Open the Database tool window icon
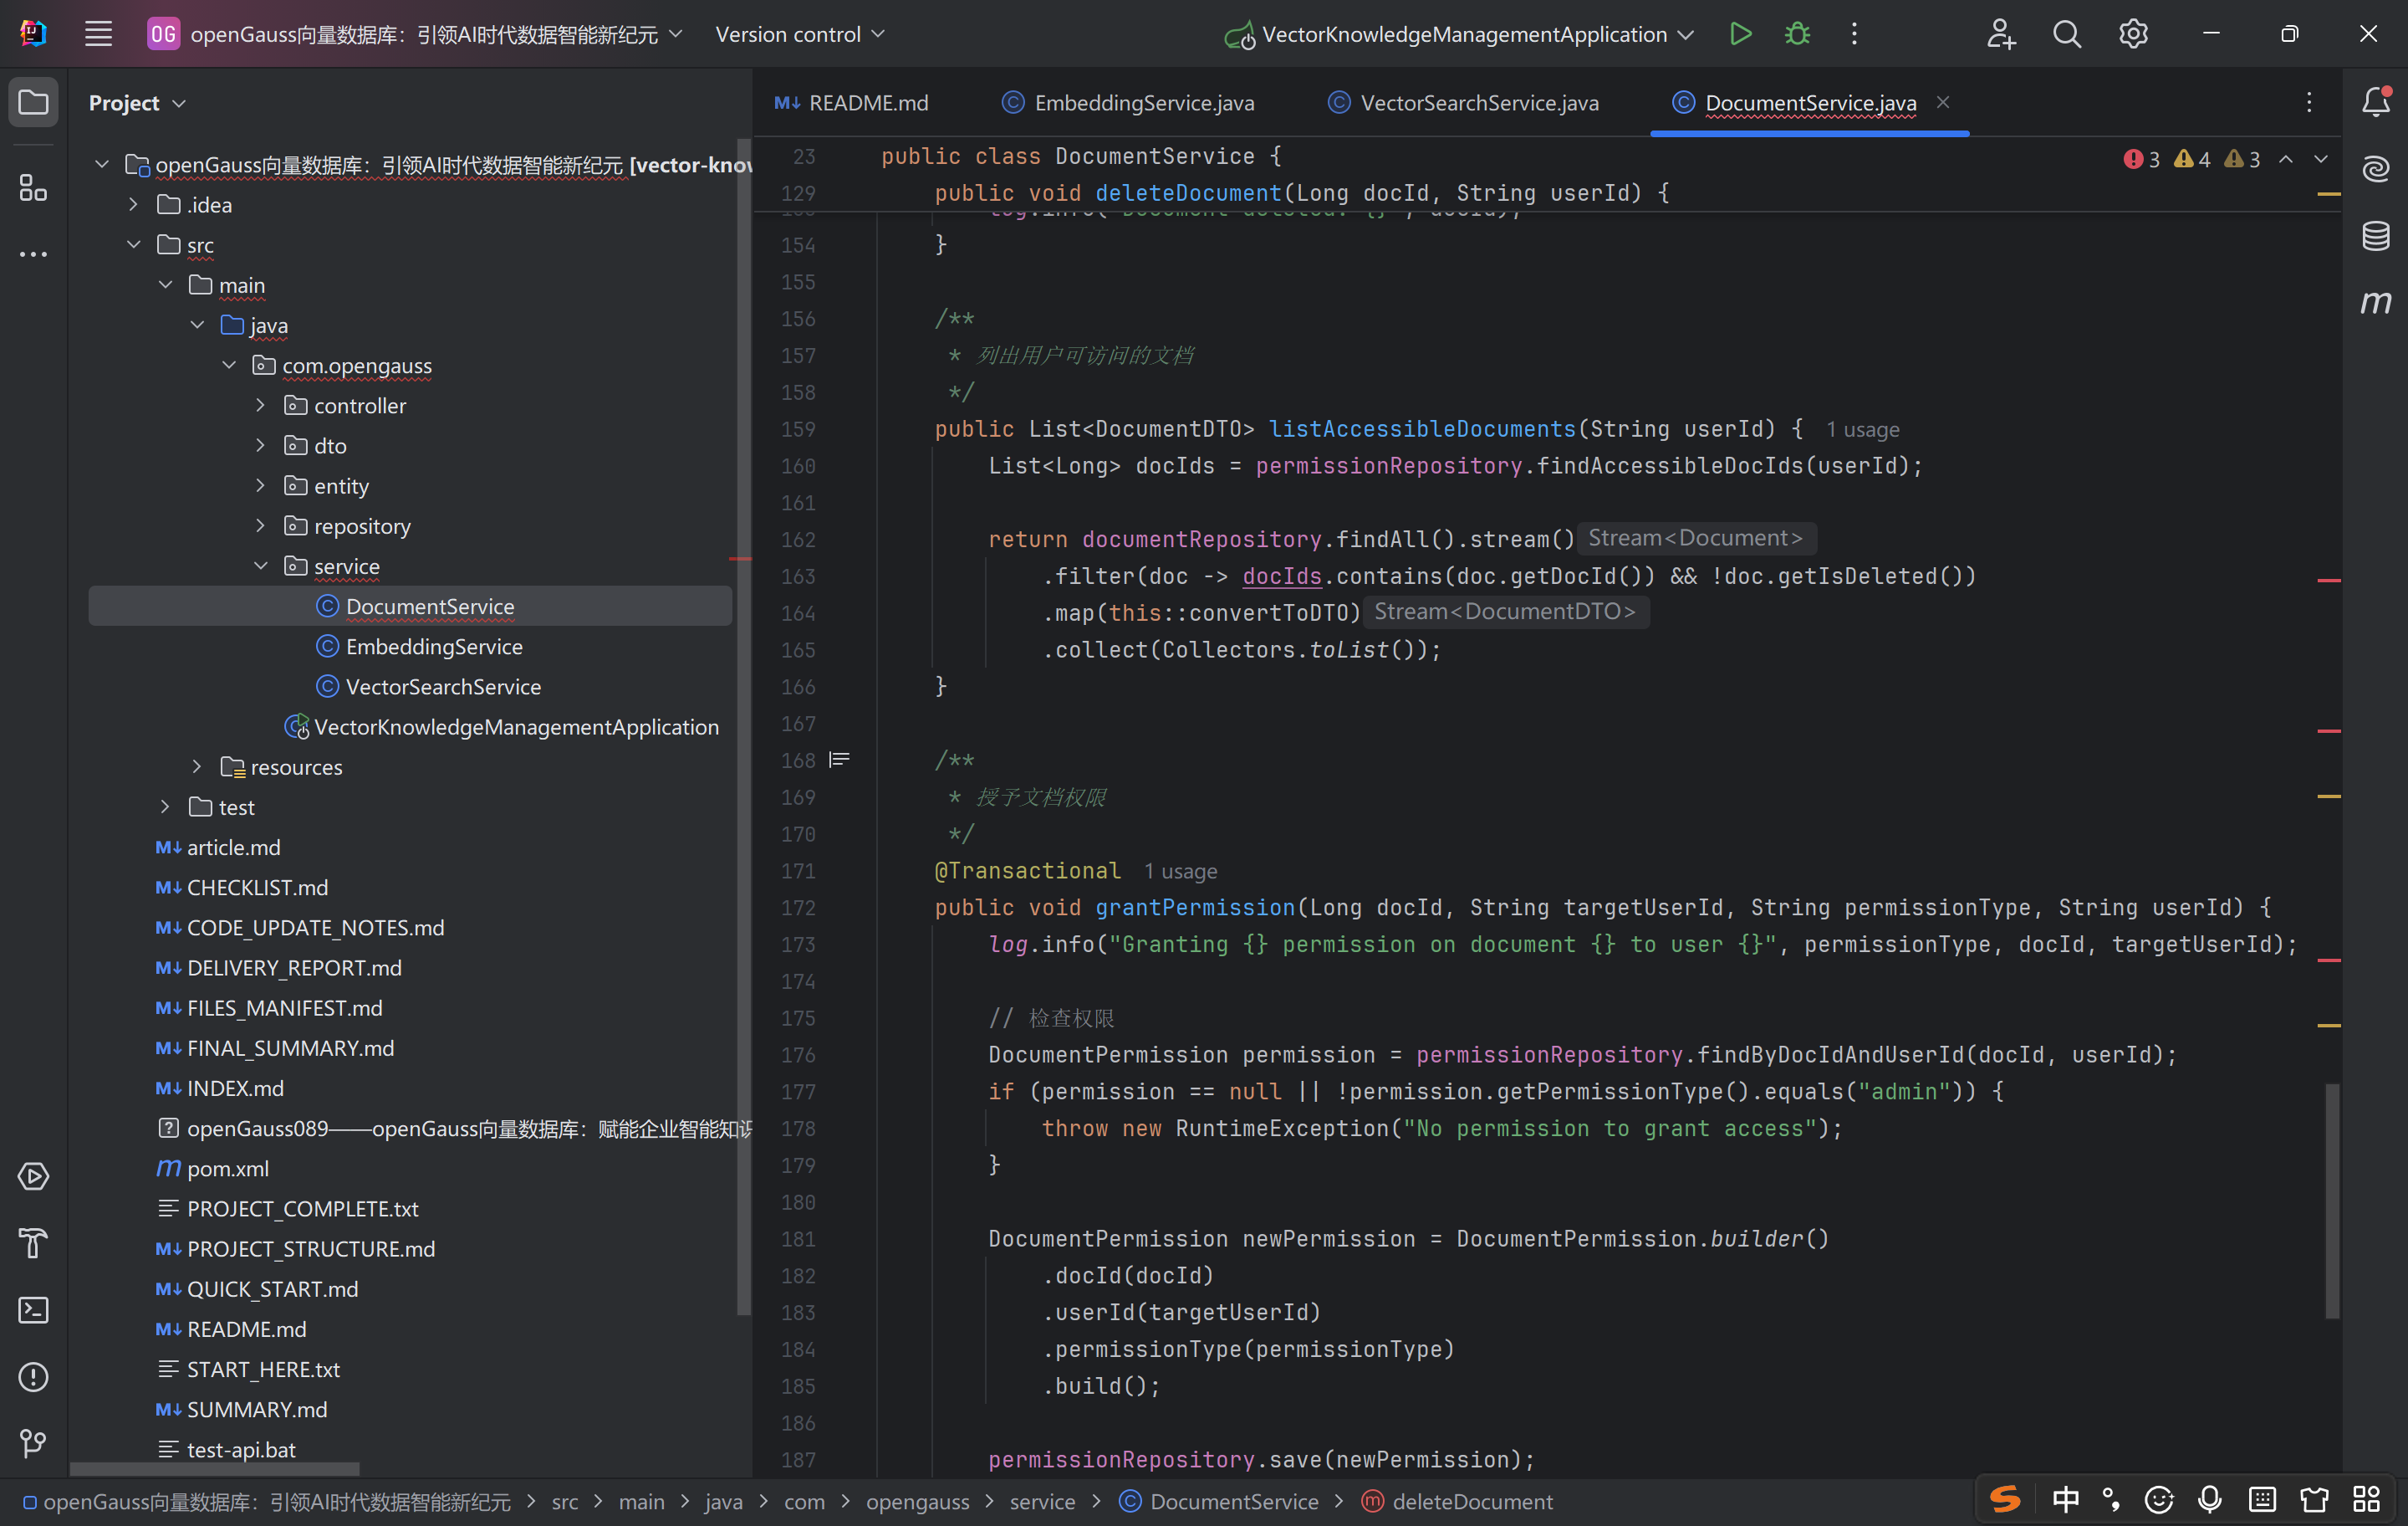2408x1526 pixels. tap(2375, 236)
